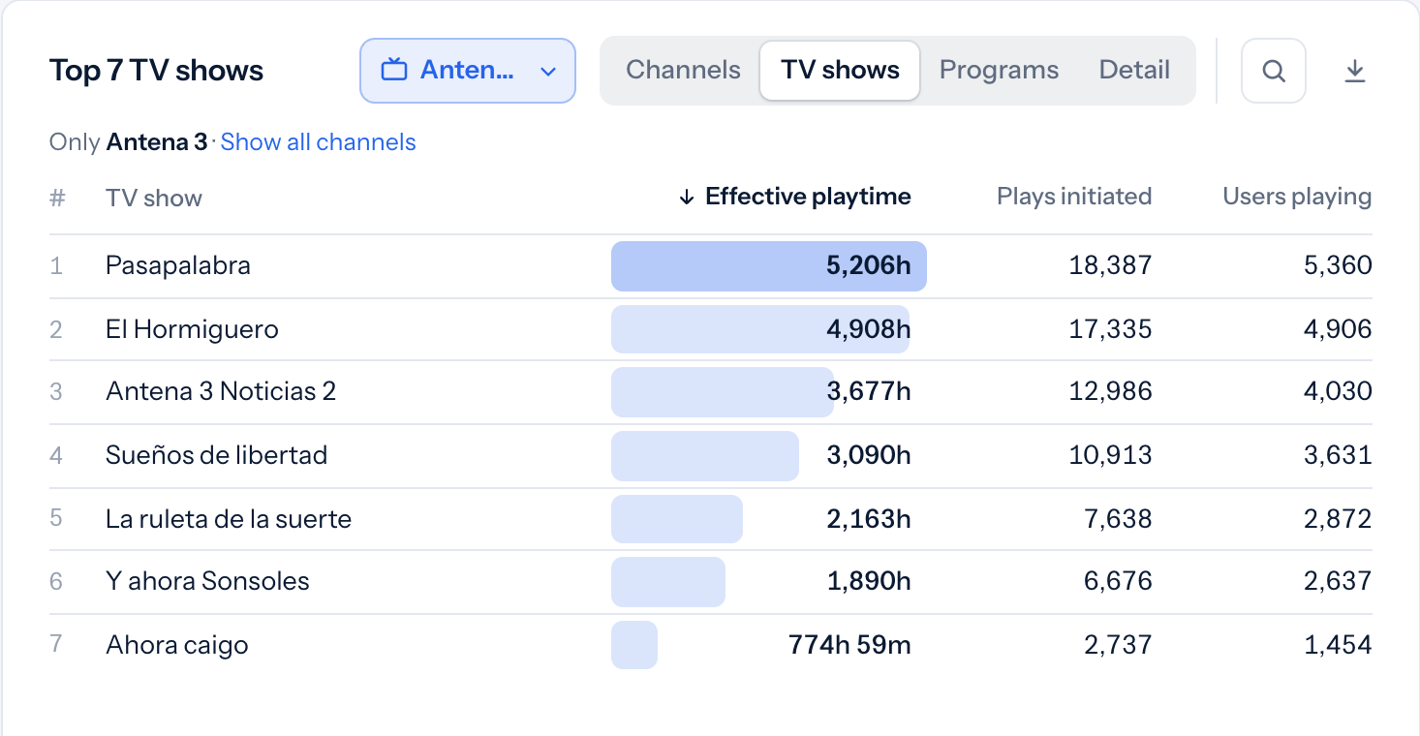
Task: Click the 18,387 plays initiated value
Action: point(1110,265)
